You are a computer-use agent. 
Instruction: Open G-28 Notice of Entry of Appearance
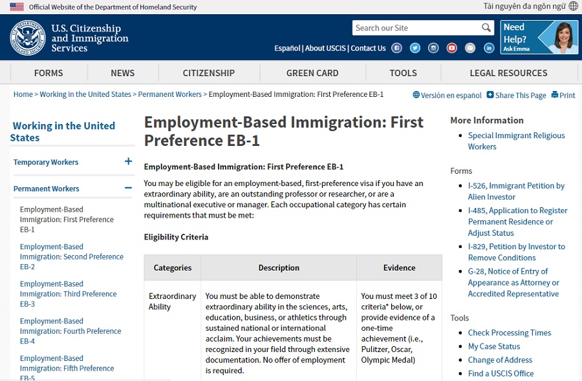pyautogui.click(x=513, y=282)
